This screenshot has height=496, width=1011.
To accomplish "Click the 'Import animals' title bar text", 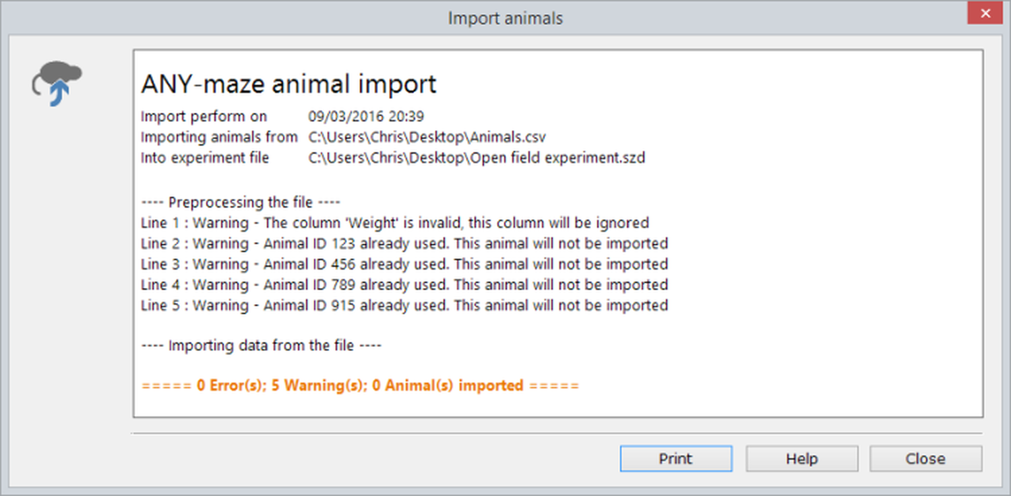I will click(505, 18).
